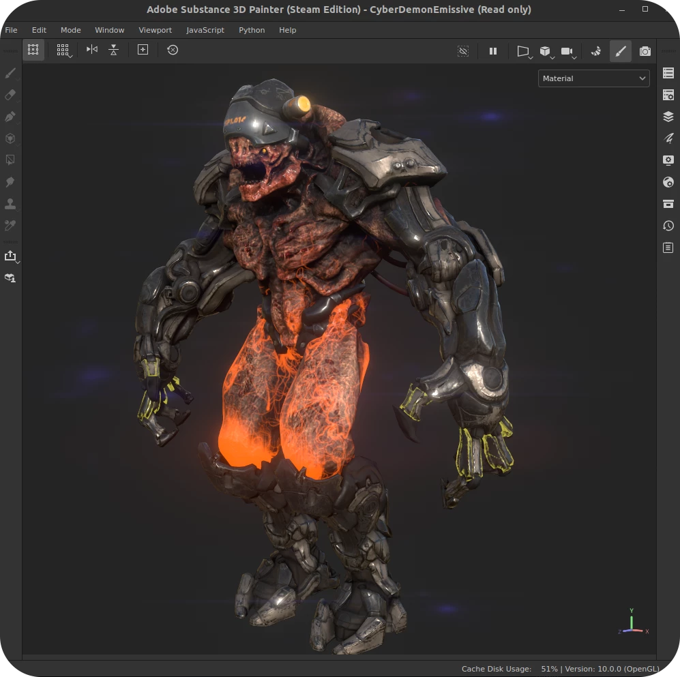This screenshot has height=677, width=680.
Task: Open the Help menu
Action: [x=288, y=30]
